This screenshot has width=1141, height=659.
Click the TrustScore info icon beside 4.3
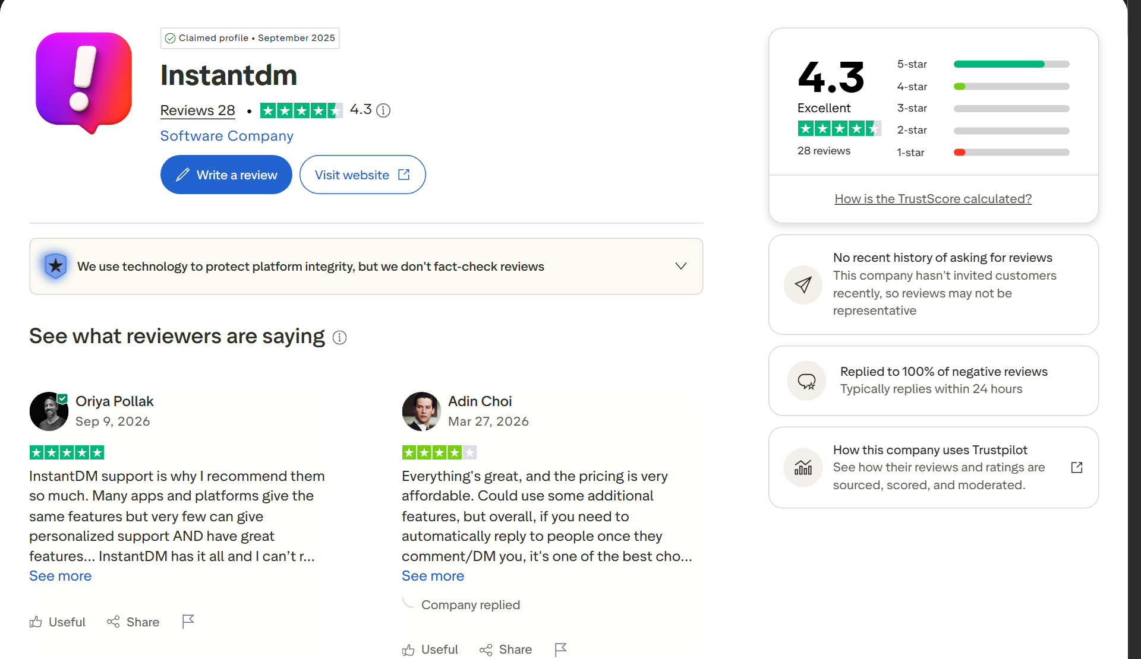point(384,110)
